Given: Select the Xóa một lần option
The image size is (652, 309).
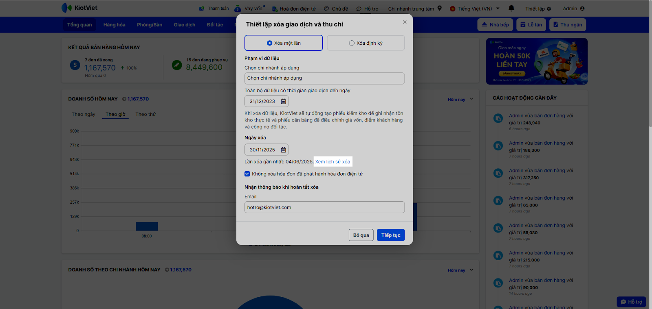Looking at the screenshot, I should pyautogui.click(x=284, y=43).
